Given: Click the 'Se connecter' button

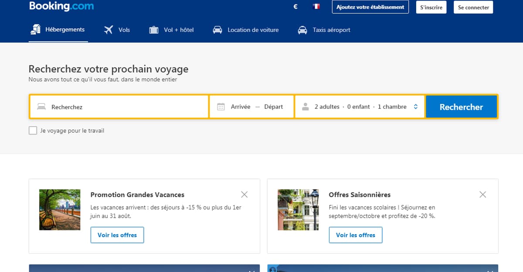Looking at the screenshot, I should tap(474, 7).
